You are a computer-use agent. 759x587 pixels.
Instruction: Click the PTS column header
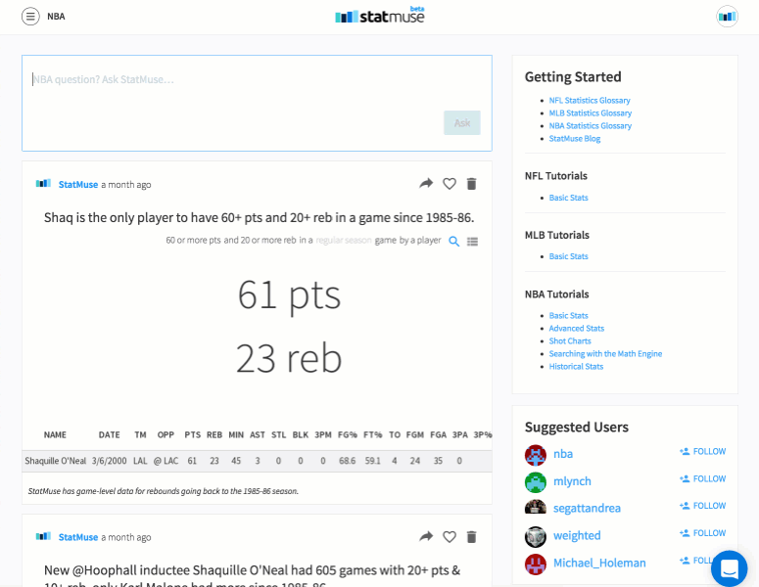[x=192, y=434]
